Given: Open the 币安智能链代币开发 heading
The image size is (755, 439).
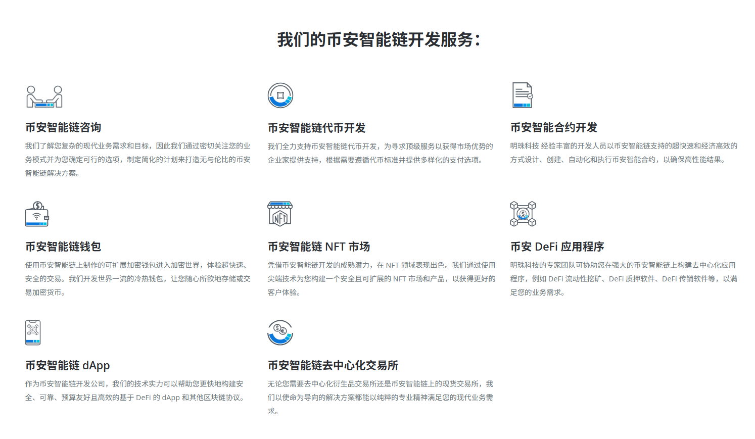Looking at the screenshot, I should point(316,128).
